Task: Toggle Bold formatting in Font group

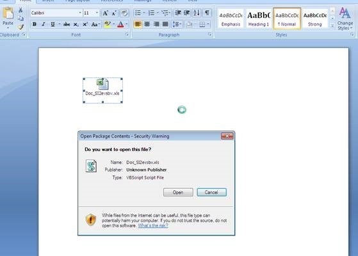Action: [35, 24]
